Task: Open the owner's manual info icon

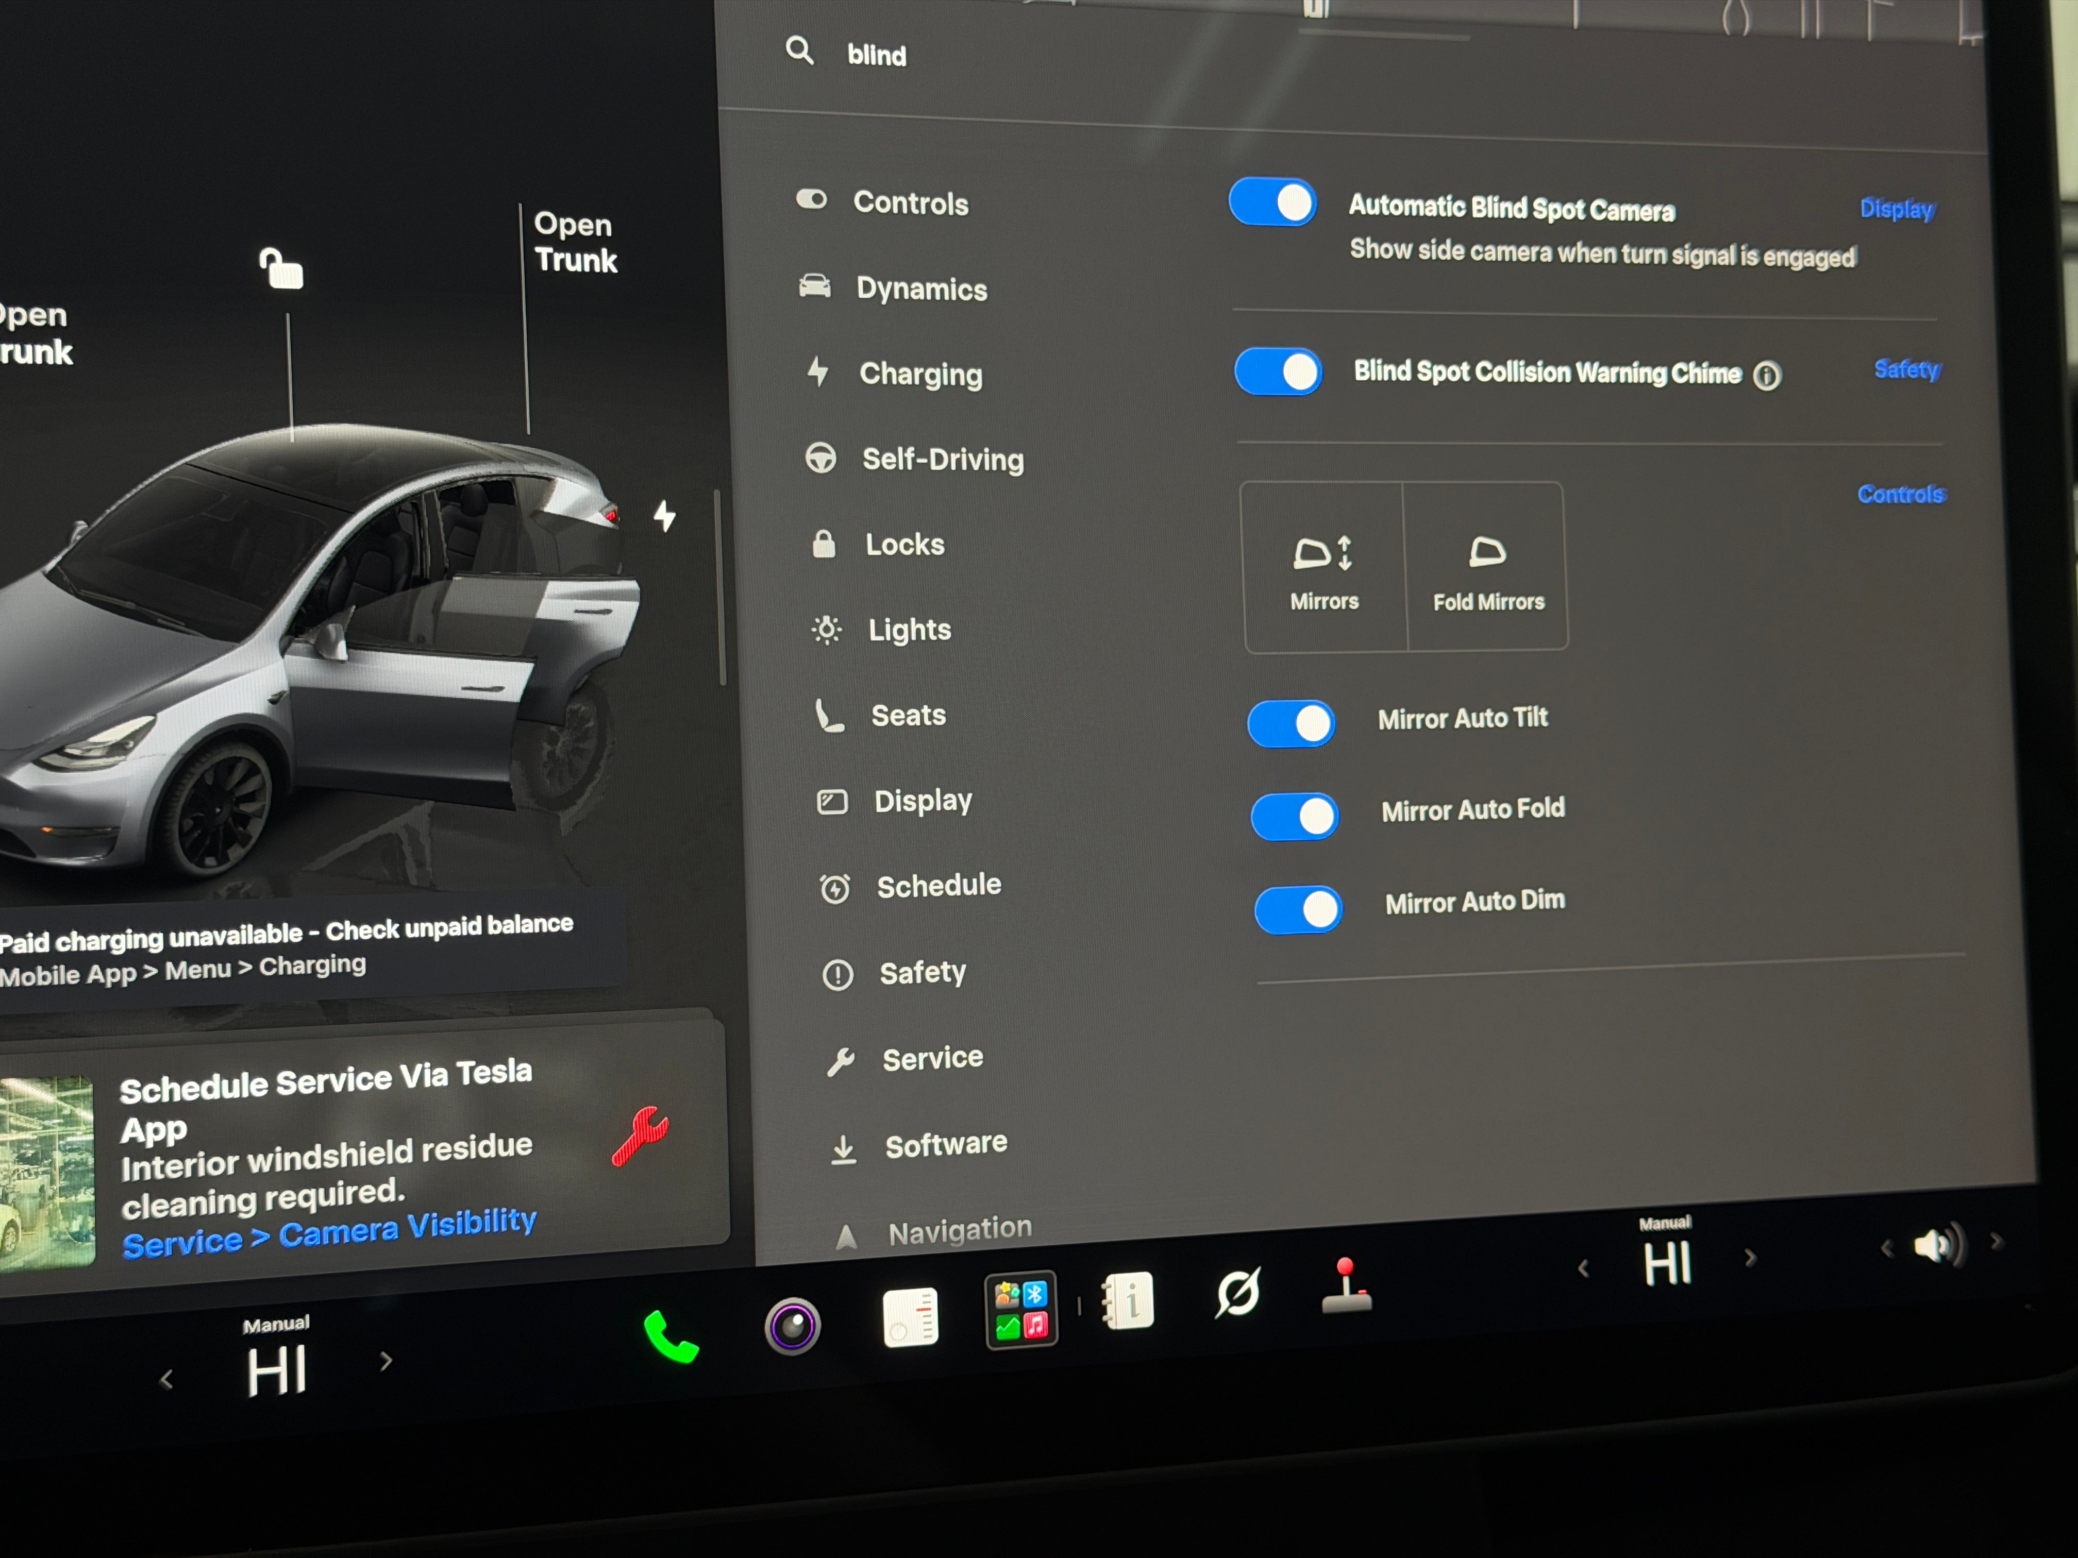Action: [x=1127, y=1301]
